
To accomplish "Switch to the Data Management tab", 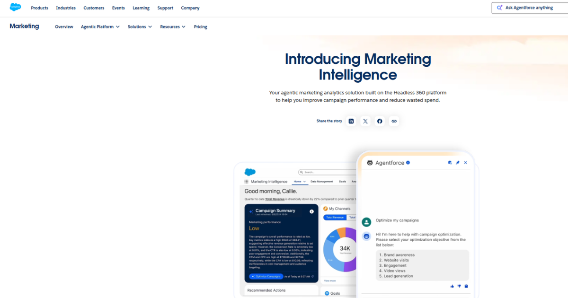I will click(322, 182).
